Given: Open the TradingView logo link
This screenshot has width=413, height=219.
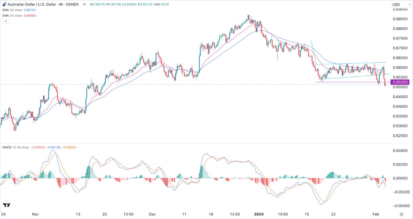Looking at the screenshot, I should coord(6,205).
